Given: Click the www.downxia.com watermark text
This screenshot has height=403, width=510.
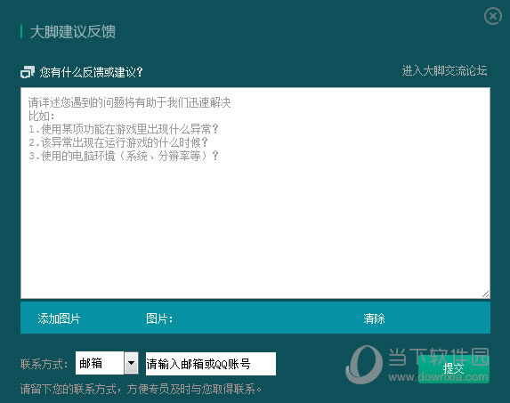Looking at the screenshot, I should click(438, 377).
